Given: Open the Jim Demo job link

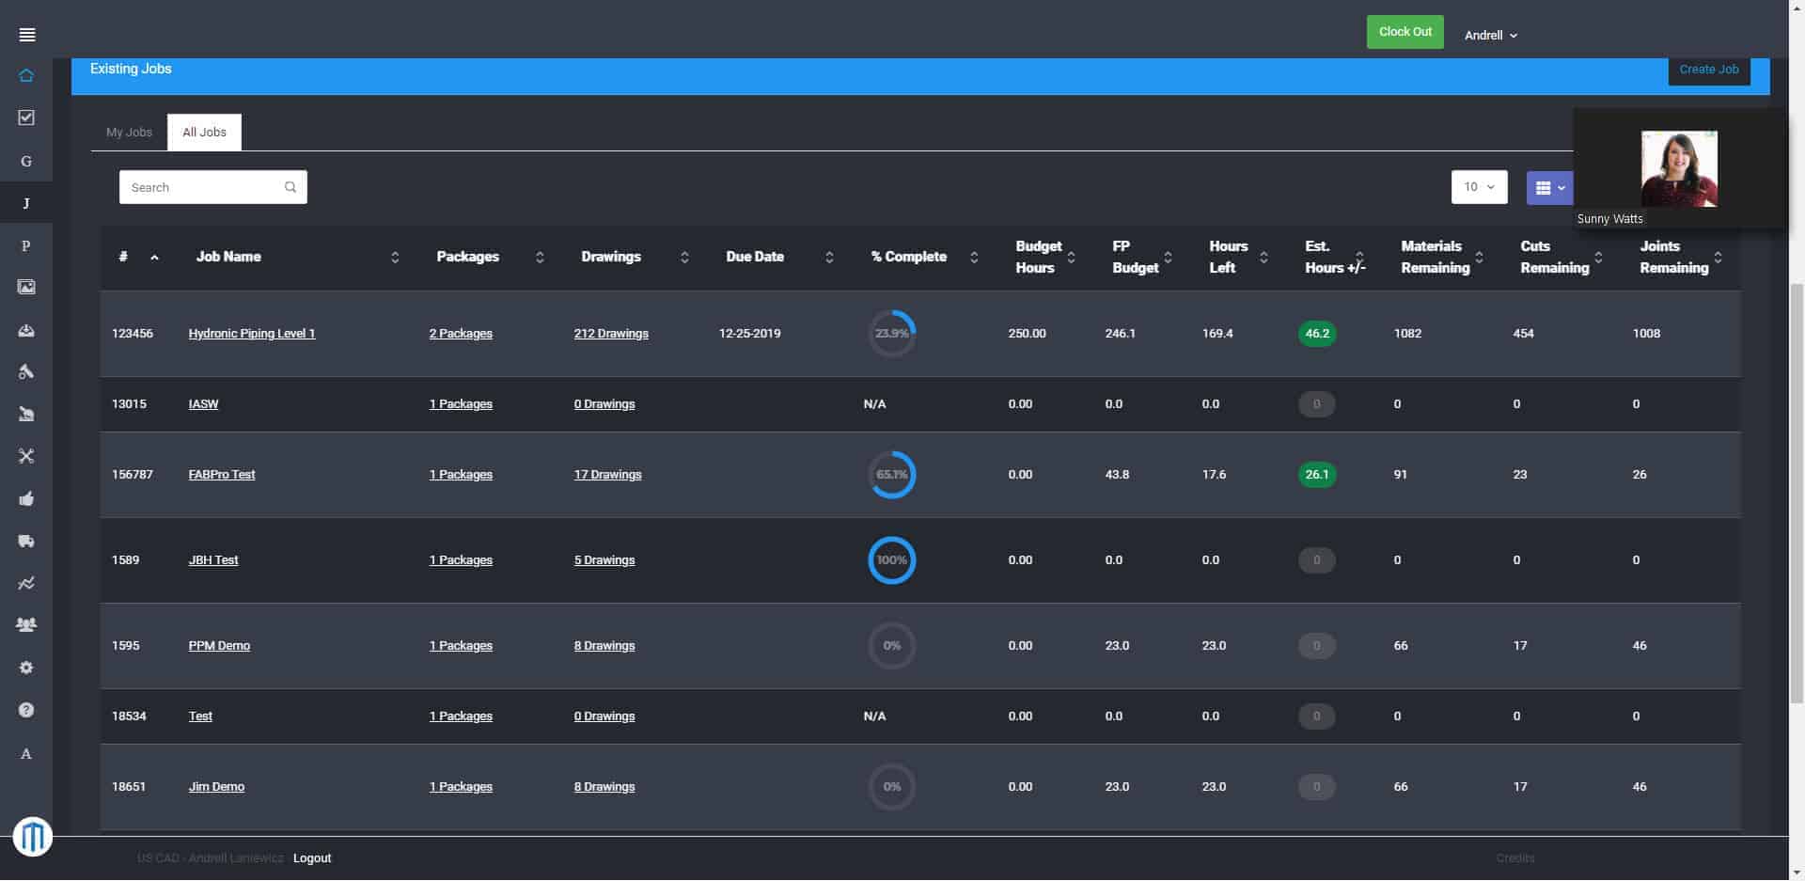Looking at the screenshot, I should pyautogui.click(x=216, y=787).
